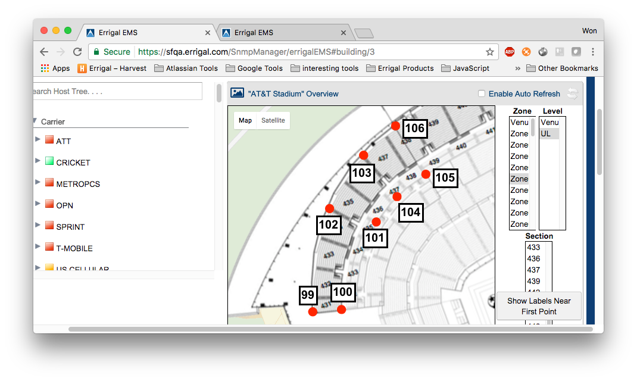Click the refresh arrows icon beside Auto Refresh
The height and width of the screenshot is (381, 637).
(572, 93)
